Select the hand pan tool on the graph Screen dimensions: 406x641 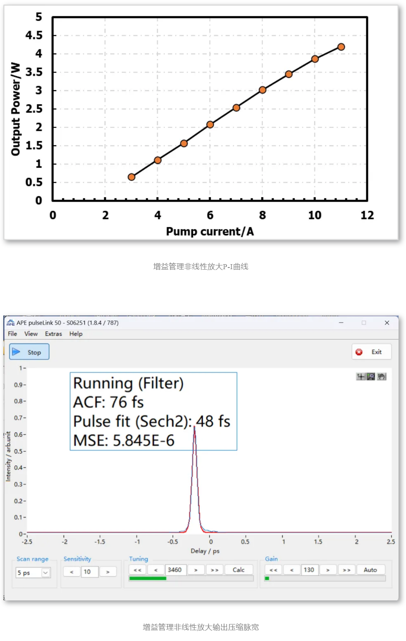pyautogui.click(x=381, y=376)
